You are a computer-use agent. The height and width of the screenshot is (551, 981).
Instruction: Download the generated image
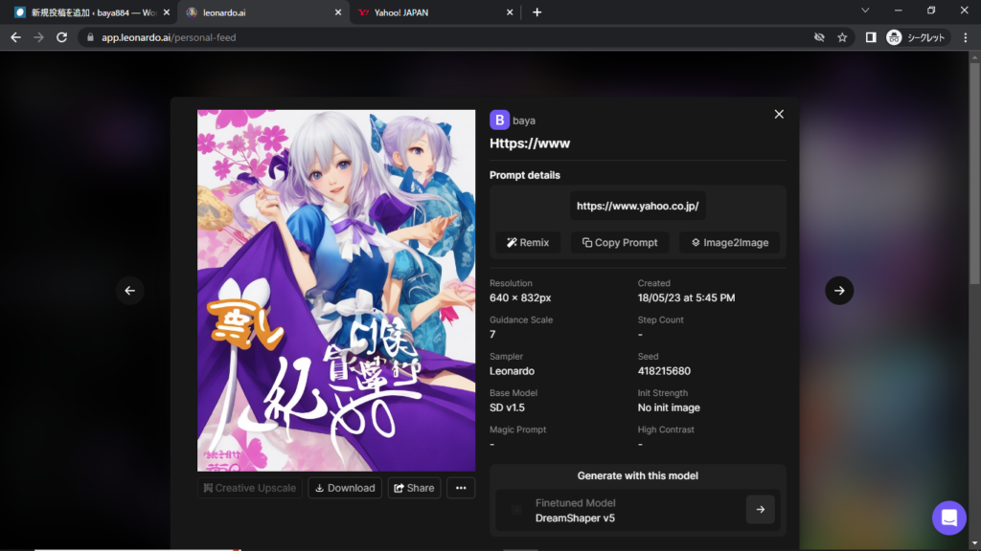tap(345, 488)
